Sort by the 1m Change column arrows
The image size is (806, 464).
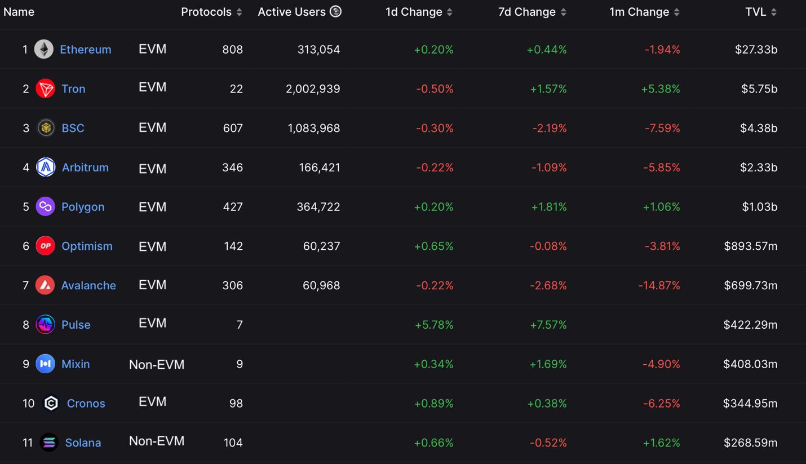[x=676, y=12]
